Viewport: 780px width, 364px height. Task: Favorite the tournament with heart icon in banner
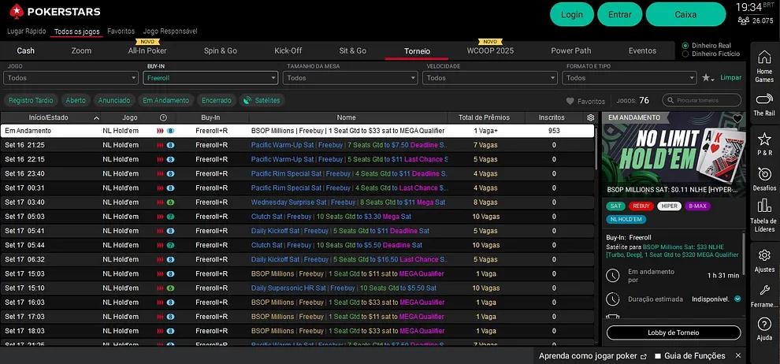737,118
